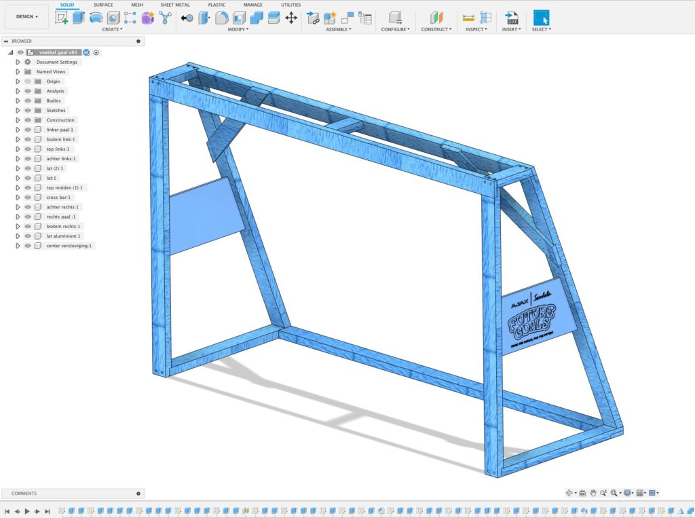This screenshot has height=518, width=695.
Task: Open the MANAGE tab
Action: [253, 5]
